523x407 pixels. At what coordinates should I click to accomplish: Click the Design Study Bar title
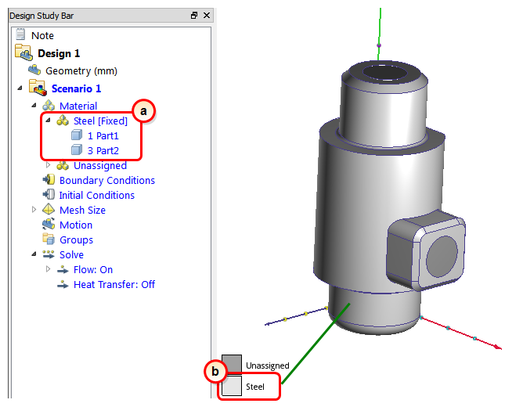[41, 16]
